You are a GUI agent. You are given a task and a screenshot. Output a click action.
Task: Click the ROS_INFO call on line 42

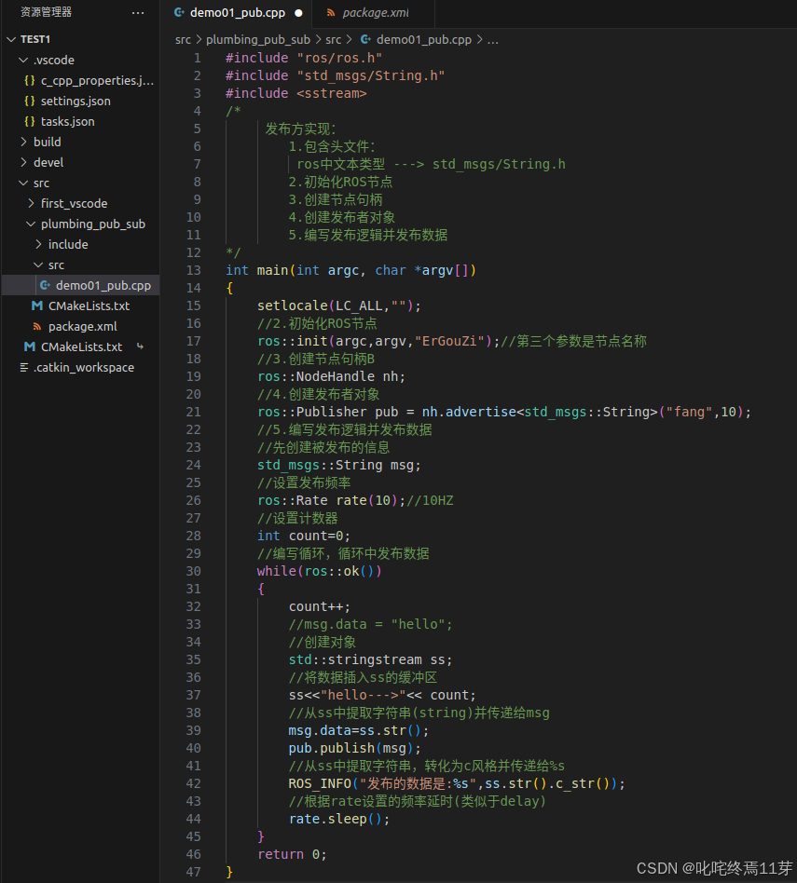pos(457,784)
